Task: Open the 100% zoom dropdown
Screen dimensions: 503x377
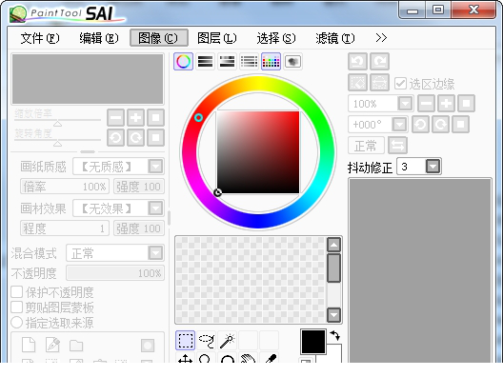Action: (405, 104)
